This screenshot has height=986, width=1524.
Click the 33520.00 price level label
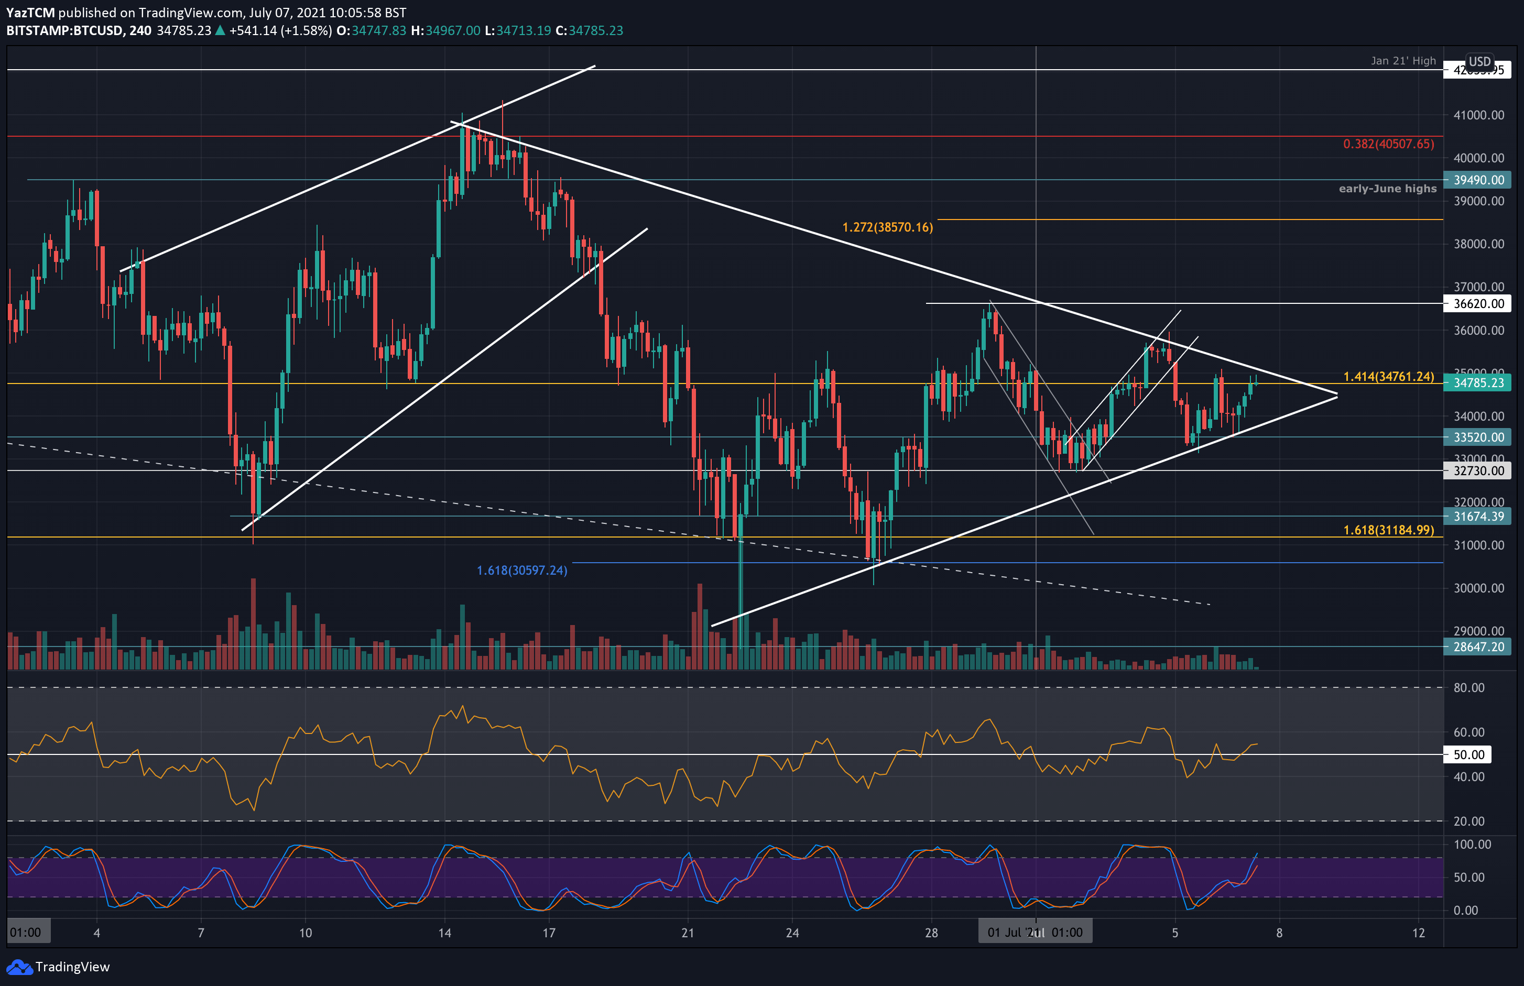1478,437
